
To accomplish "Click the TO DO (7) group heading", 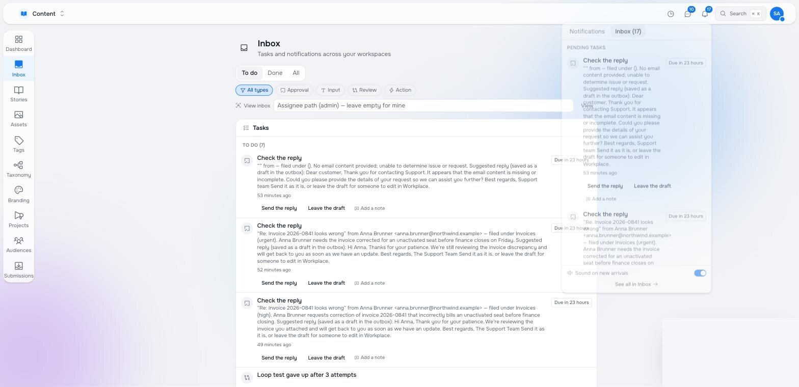I will coord(254,145).
